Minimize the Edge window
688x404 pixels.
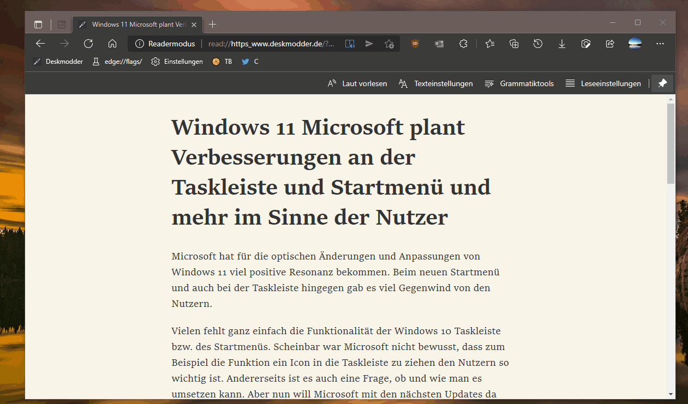click(613, 23)
